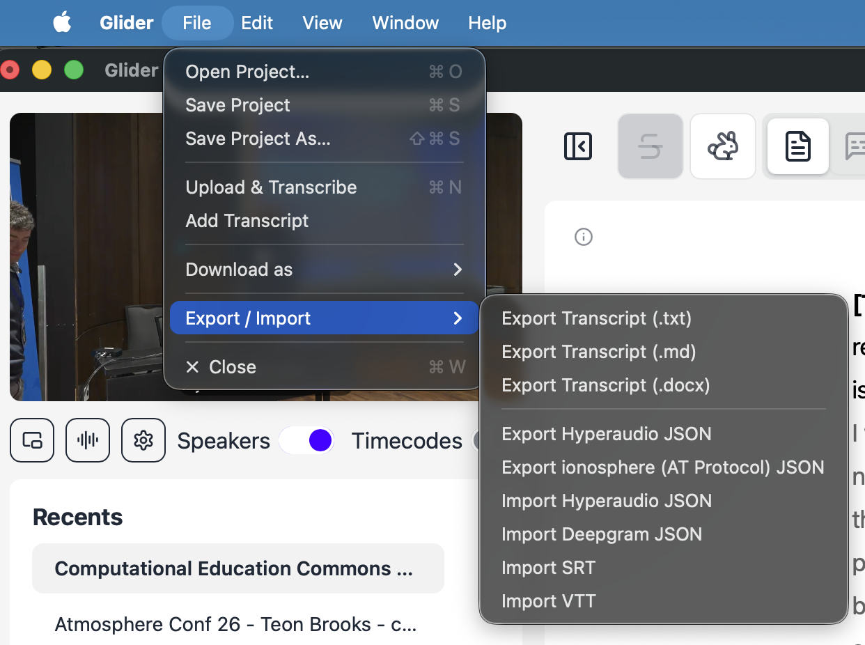Choose Import Hyperaudio JSON

point(663,501)
